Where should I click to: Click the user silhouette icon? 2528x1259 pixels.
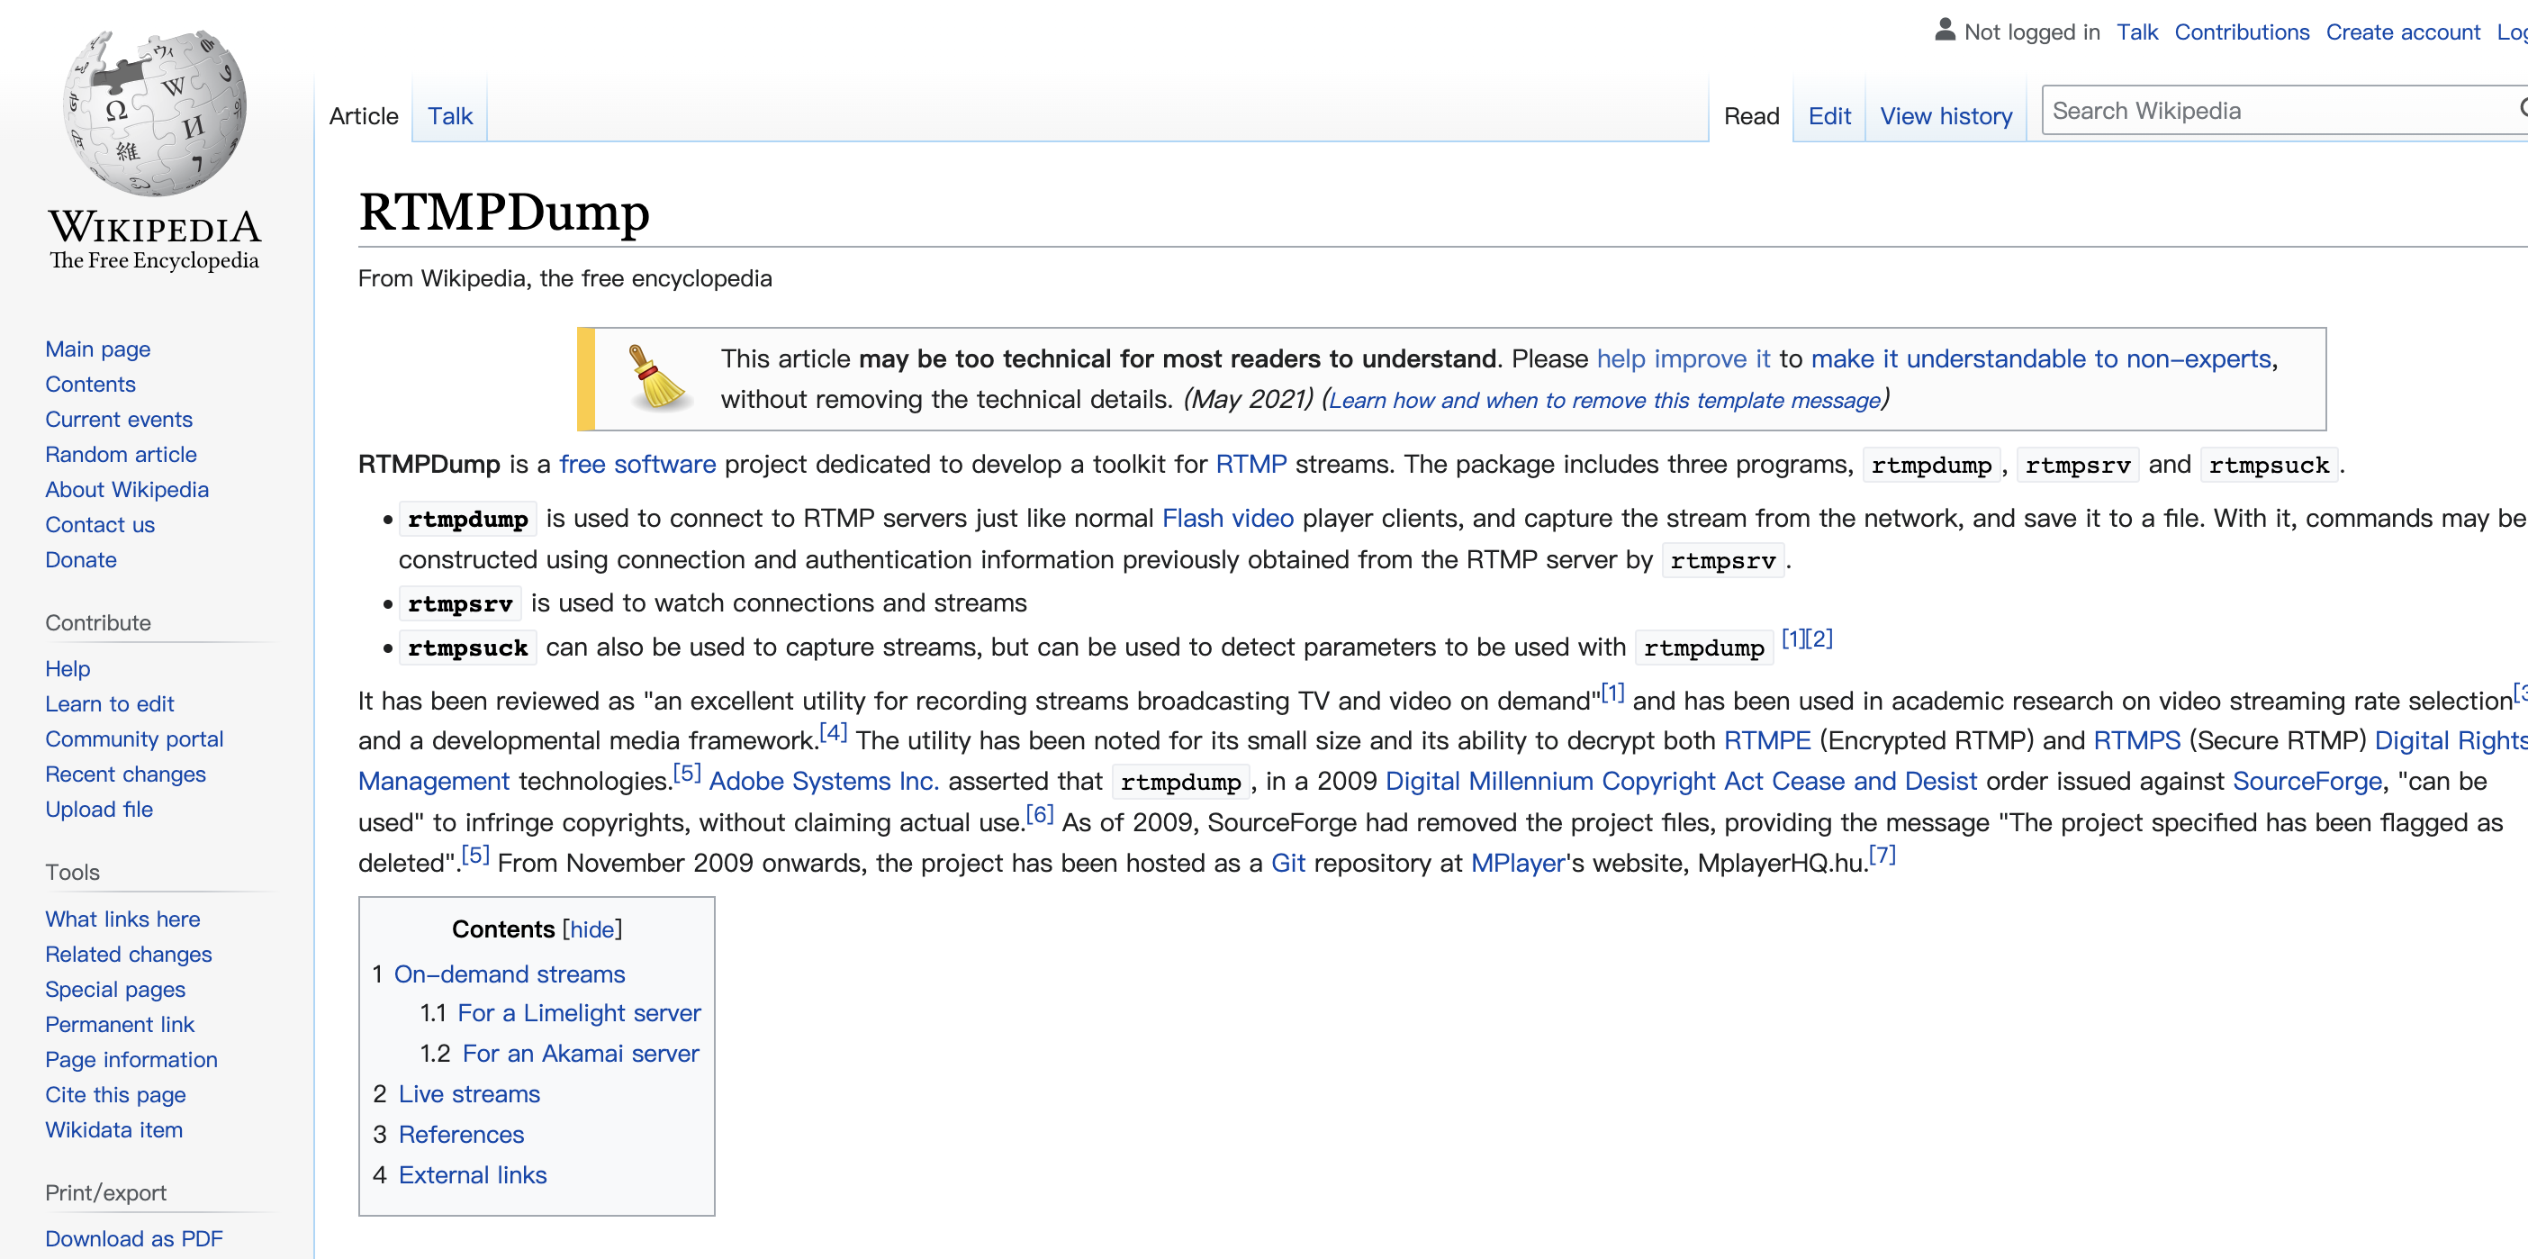(1944, 31)
